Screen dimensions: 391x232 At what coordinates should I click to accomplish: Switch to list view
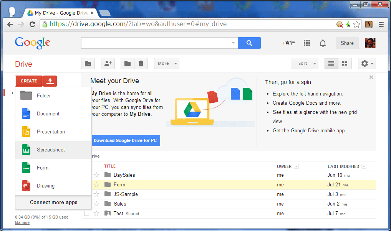click(331, 64)
